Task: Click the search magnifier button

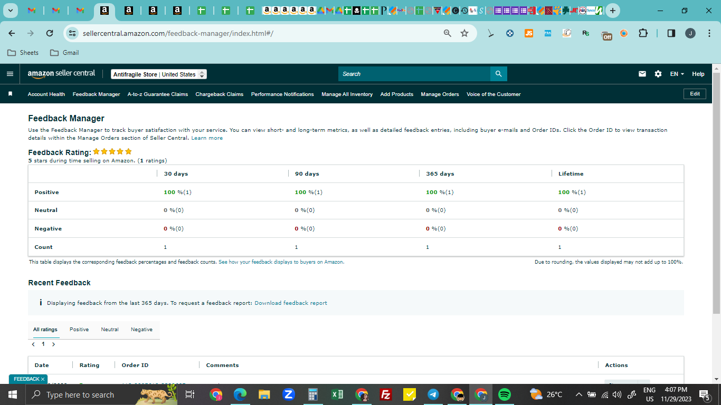Action: pyautogui.click(x=498, y=74)
